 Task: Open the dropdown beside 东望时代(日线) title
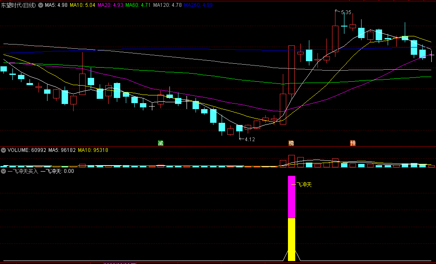[41, 5]
